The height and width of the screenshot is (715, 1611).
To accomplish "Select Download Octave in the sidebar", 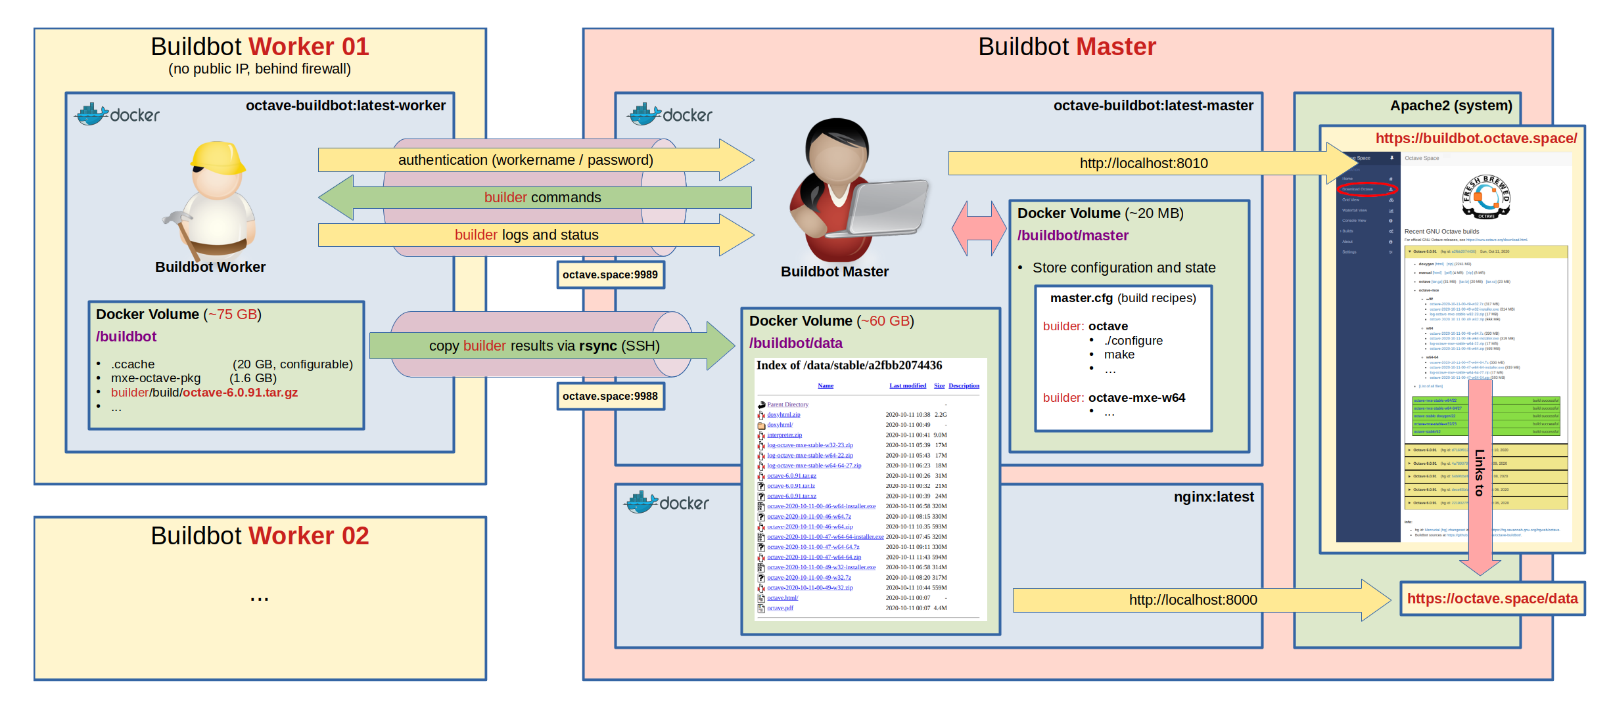I will click(x=1357, y=189).
